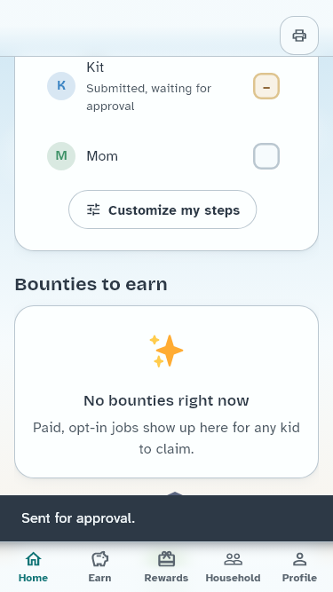The width and height of the screenshot is (333, 592).
Task: Toggle Kit's pending approval checkbox
Action: point(266,86)
